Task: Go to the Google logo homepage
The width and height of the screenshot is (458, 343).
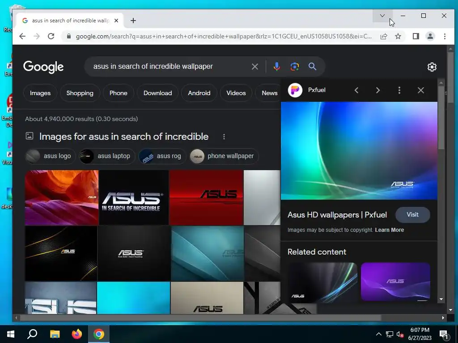Action: (x=43, y=67)
